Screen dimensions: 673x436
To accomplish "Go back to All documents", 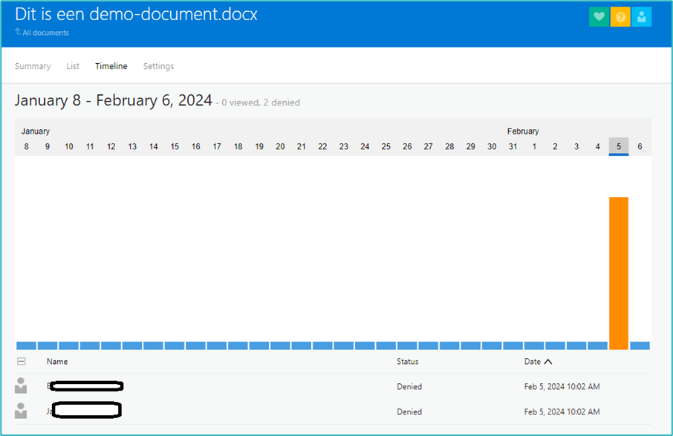I will coord(45,33).
